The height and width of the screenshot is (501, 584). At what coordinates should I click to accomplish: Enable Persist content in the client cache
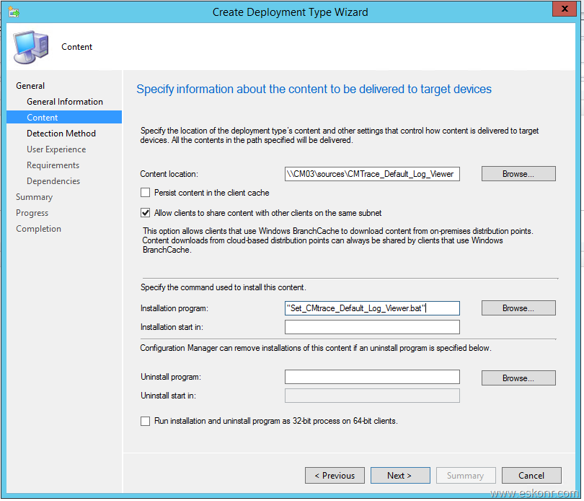click(146, 193)
